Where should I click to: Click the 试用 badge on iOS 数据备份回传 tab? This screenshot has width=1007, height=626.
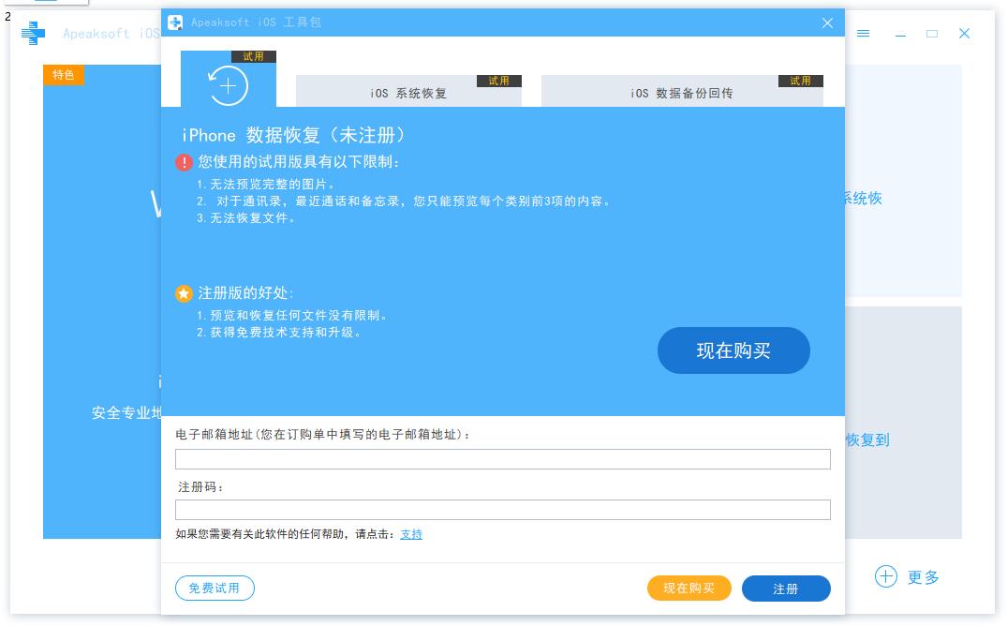pos(800,81)
